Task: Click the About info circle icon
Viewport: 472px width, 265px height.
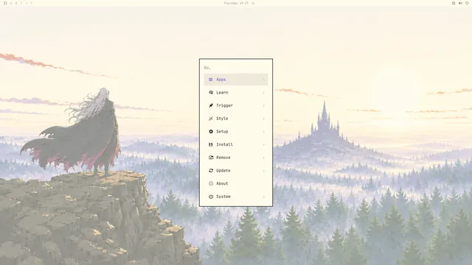Action: pyautogui.click(x=211, y=183)
